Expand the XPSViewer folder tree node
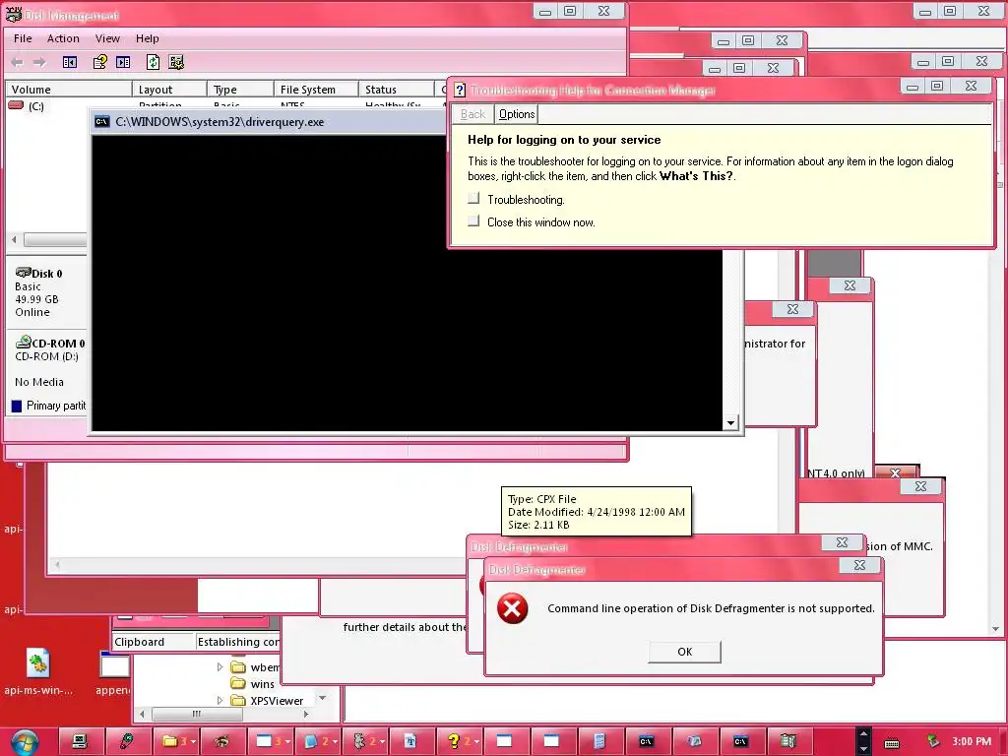 [220, 701]
